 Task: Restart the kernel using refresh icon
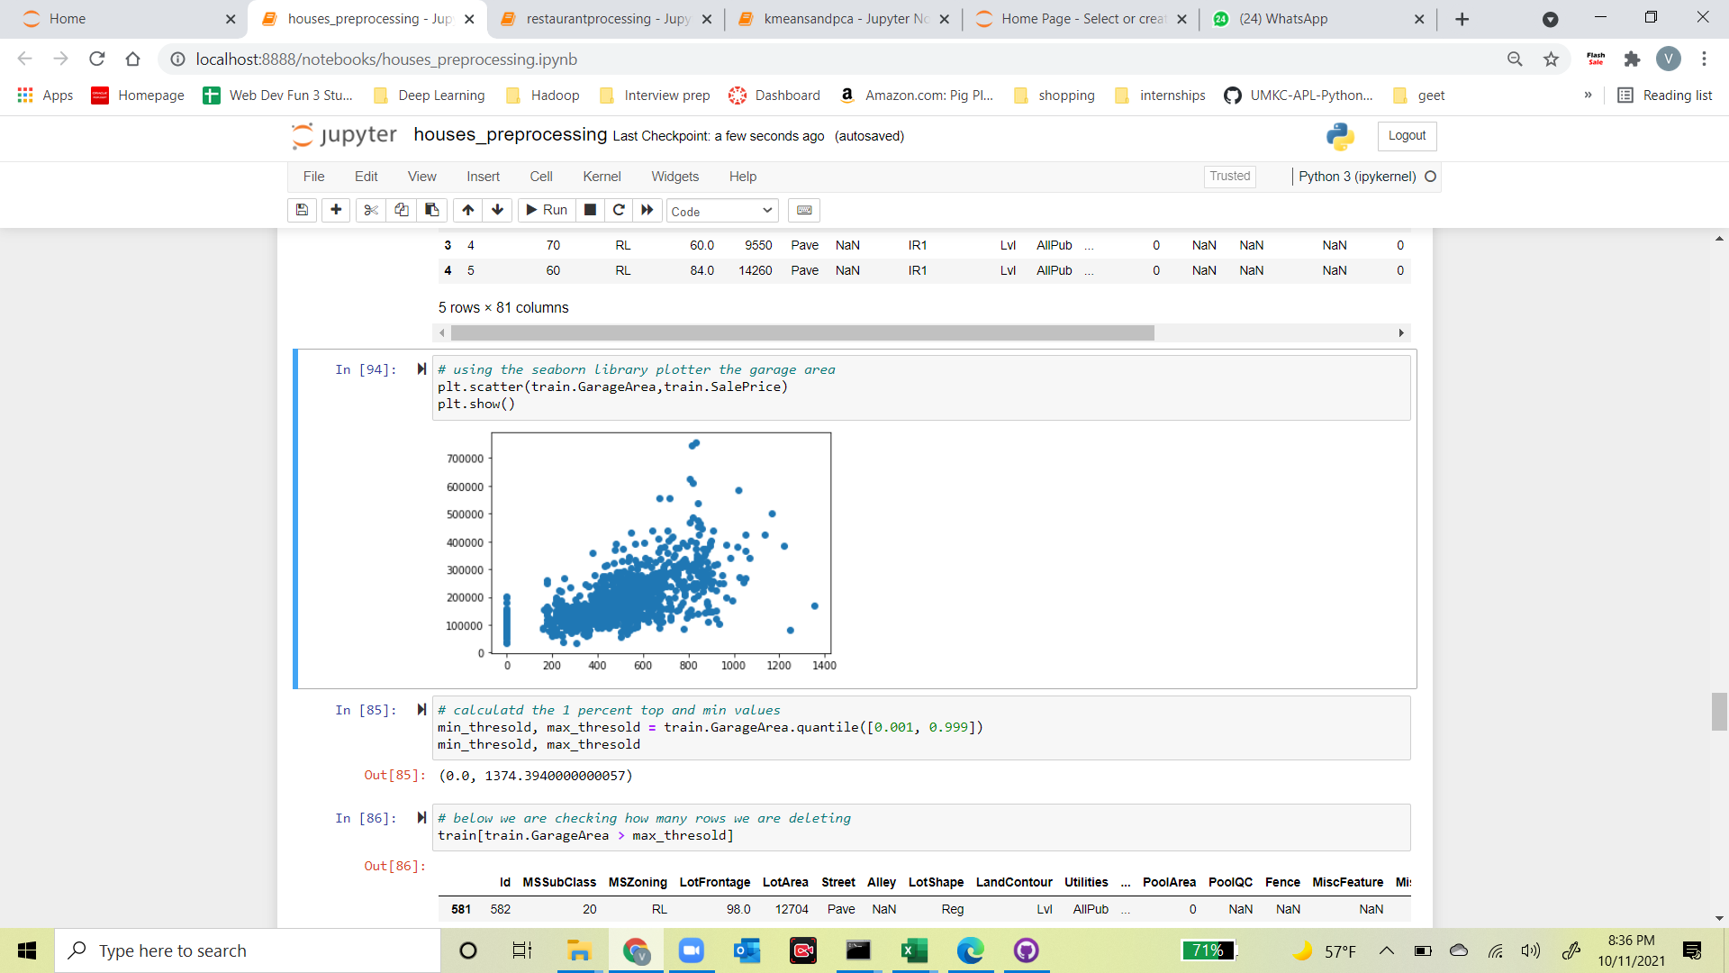(x=619, y=210)
